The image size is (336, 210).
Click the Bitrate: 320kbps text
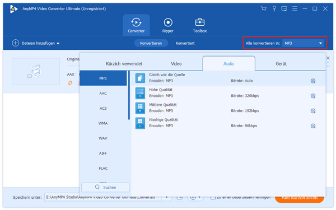point(245,96)
